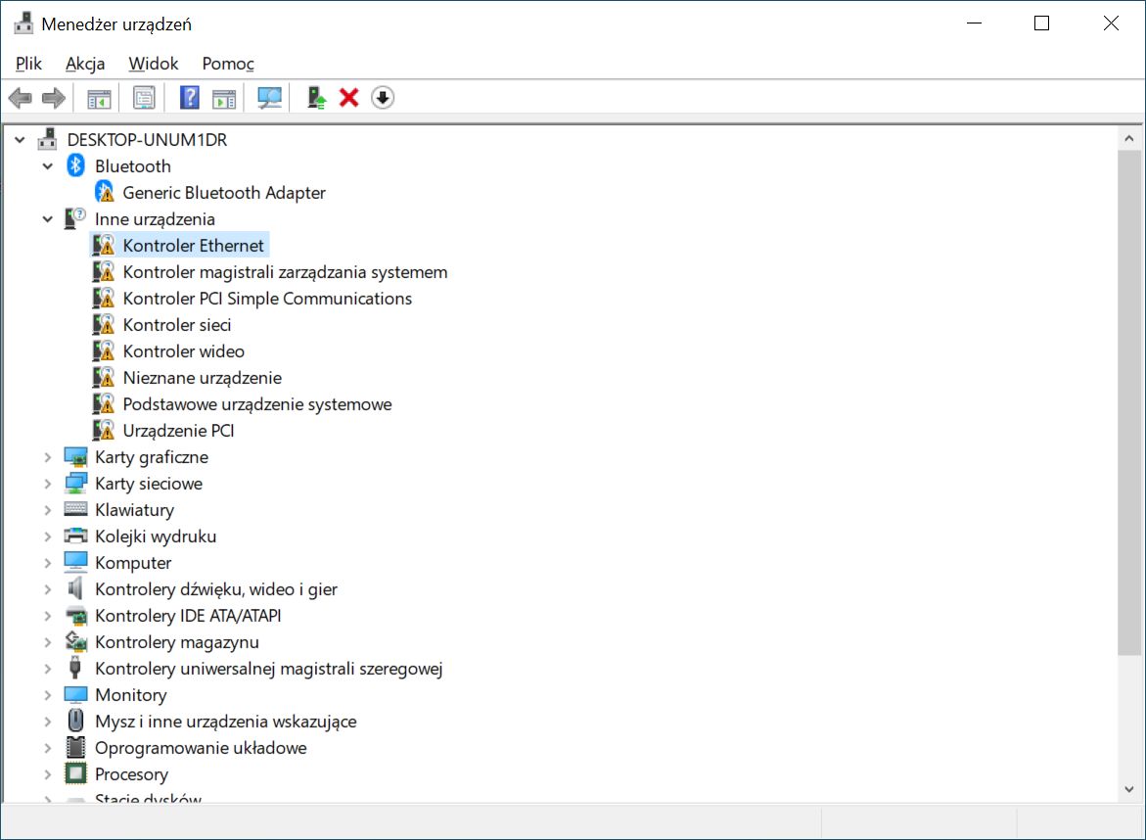This screenshot has width=1146, height=840.
Task: Click the Oprogramowanie układowe chip icon
Action: 75,747
